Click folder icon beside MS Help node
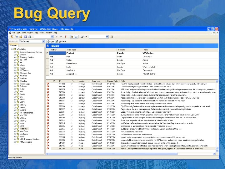225x169 pixels. (x=18, y=76)
